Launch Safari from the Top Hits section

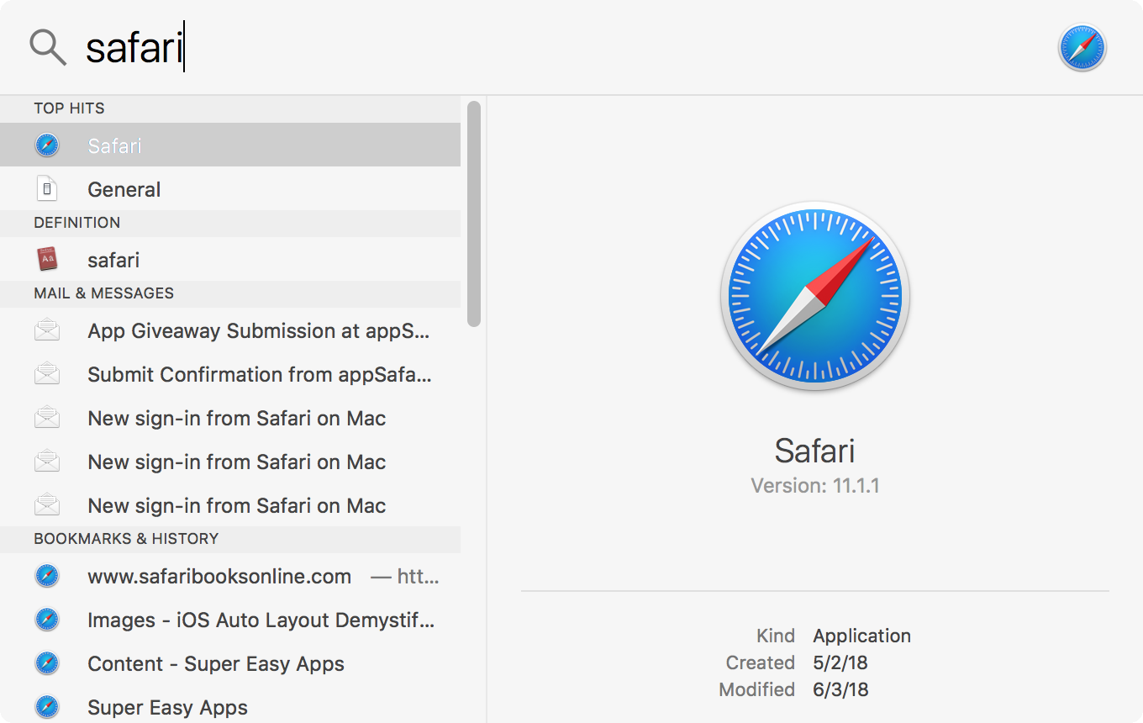click(114, 145)
